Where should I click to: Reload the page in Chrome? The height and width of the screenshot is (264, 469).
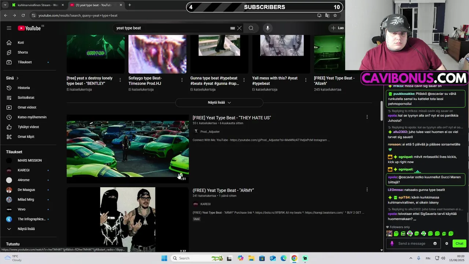pyautogui.click(x=23, y=15)
